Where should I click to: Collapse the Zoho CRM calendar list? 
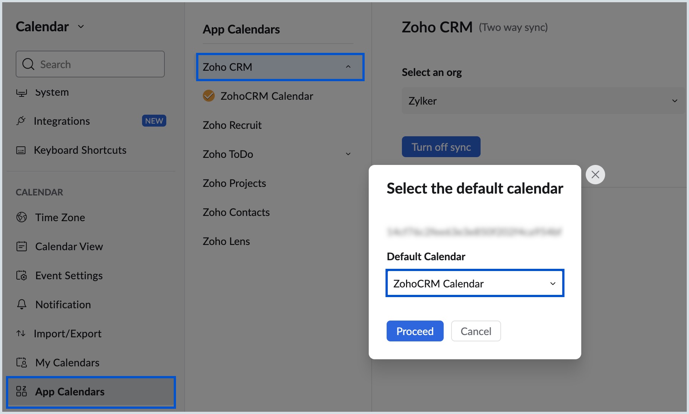(348, 67)
